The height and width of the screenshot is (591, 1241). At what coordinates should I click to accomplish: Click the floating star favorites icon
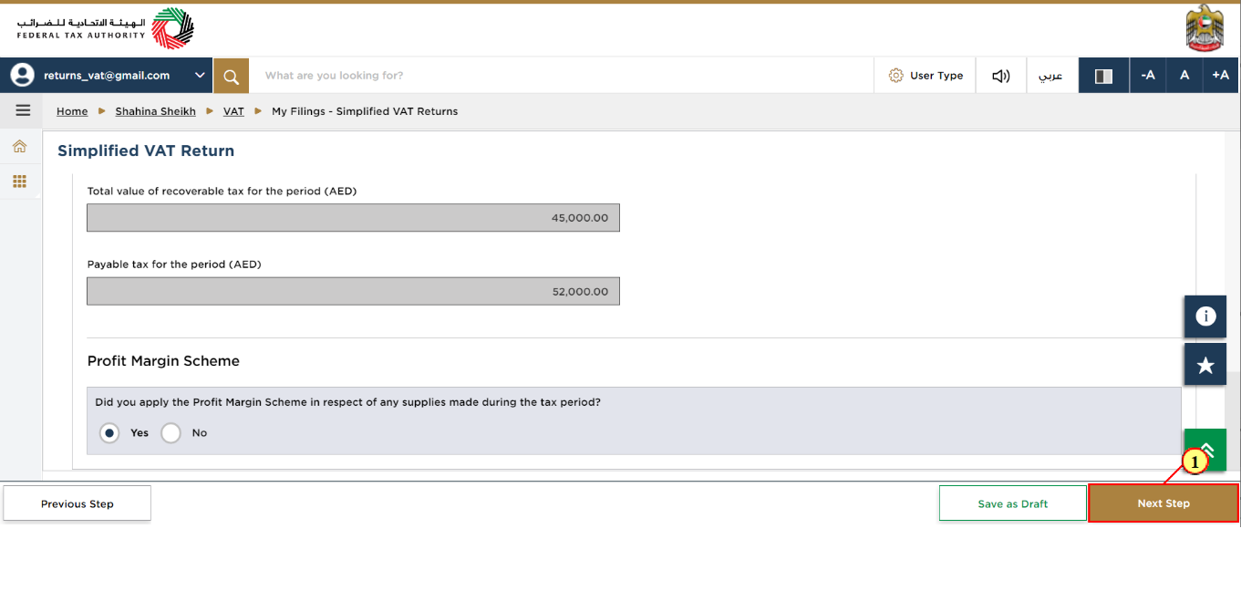pos(1205,365)
